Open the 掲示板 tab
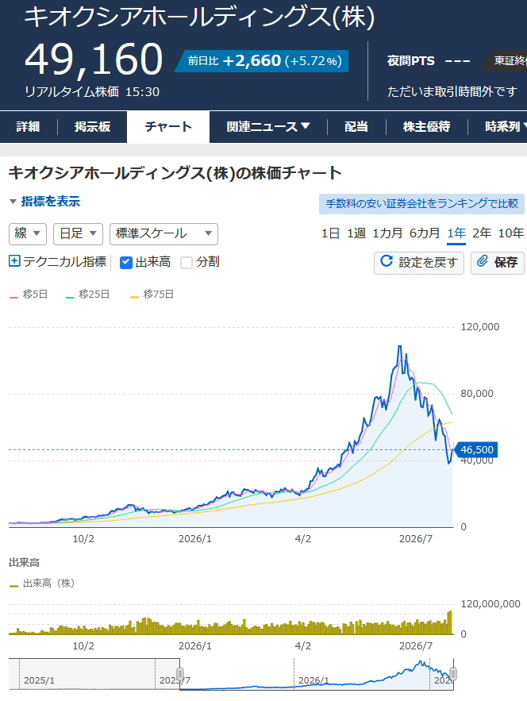This screenshot has width=527, height=701. pos(92,127)
